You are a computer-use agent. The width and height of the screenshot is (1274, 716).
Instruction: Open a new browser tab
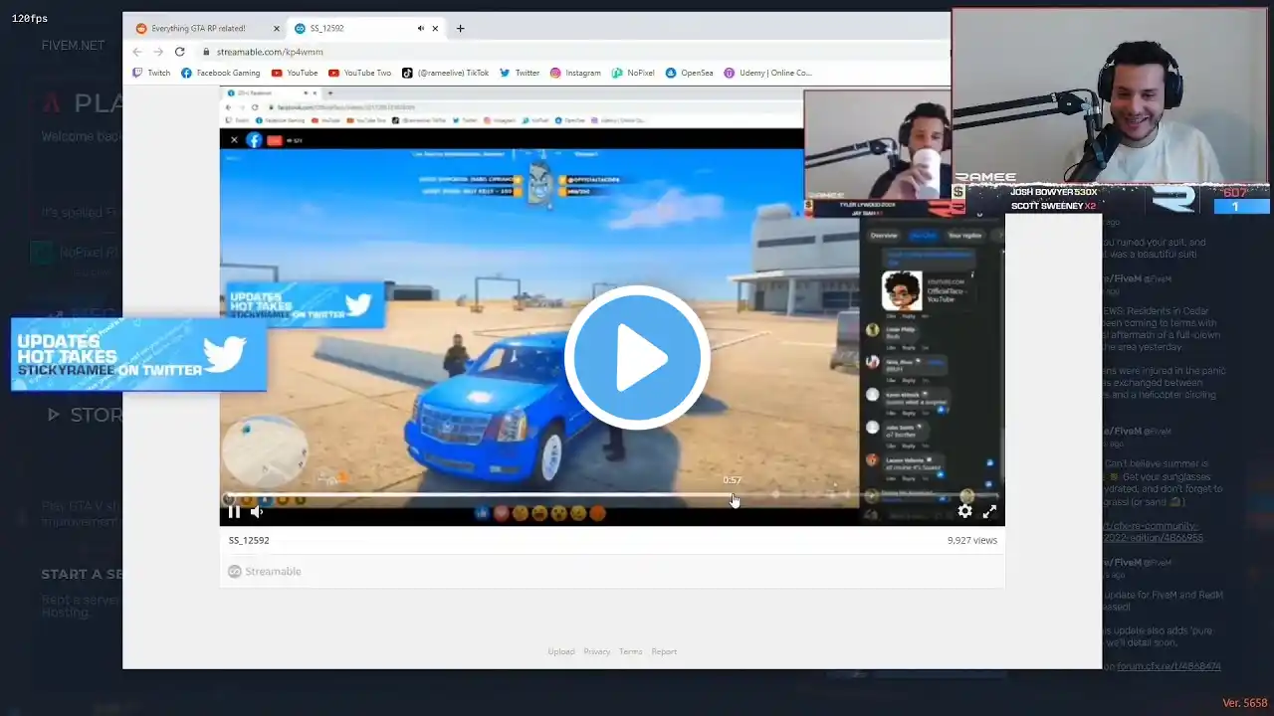460,29
